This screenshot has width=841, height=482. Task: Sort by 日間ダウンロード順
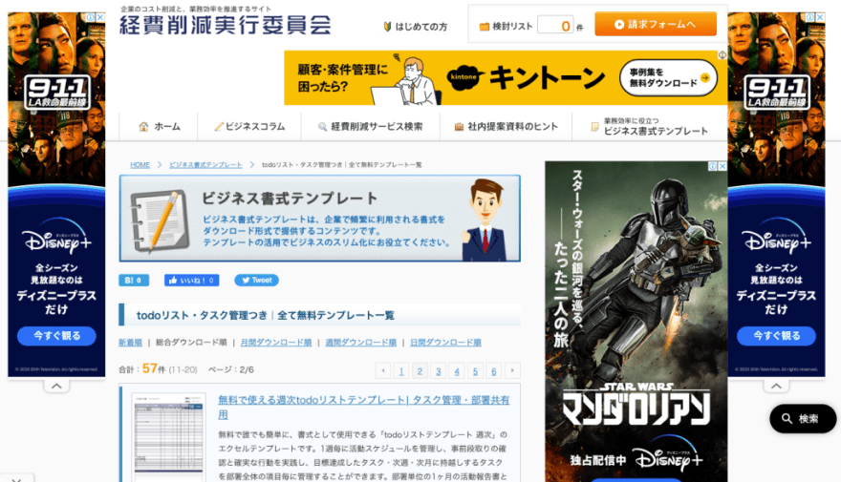click(445, 343)
